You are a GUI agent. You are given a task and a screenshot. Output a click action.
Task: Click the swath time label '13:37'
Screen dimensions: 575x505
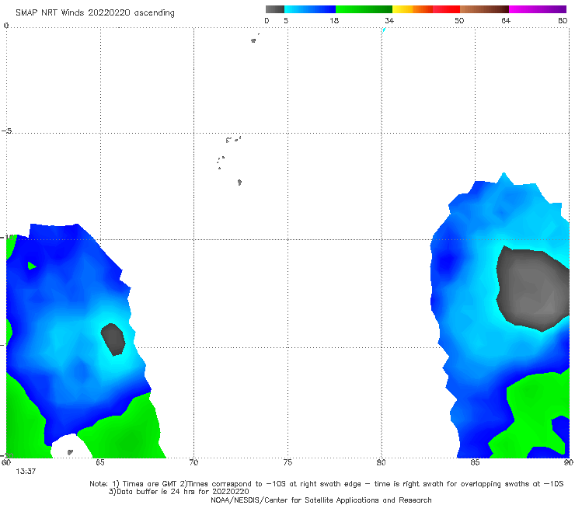[26, 472]
